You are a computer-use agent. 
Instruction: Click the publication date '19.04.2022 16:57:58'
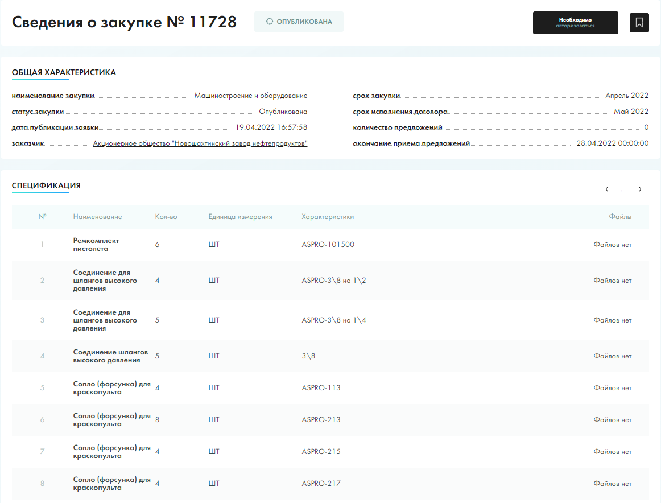pyautogui.click(x=271, y=127)
